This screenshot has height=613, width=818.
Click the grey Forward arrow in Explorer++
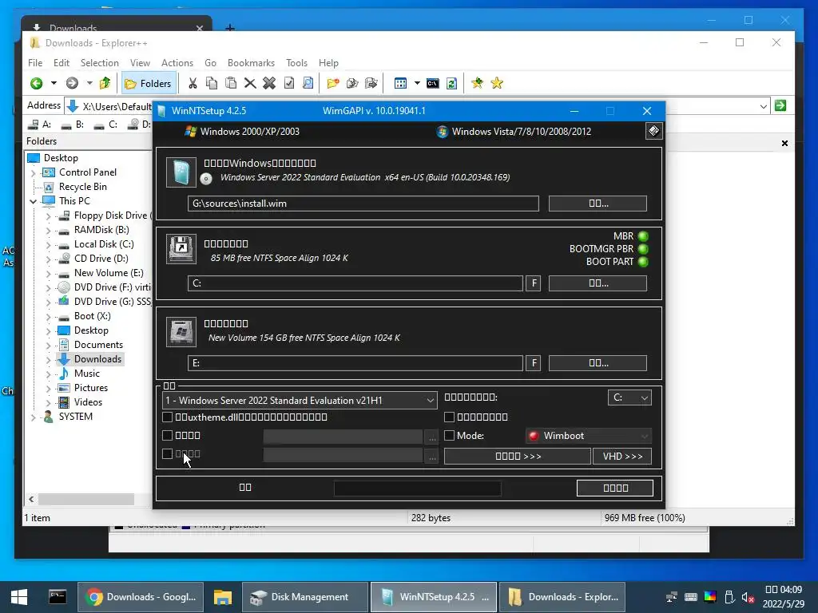coord(72,83)
